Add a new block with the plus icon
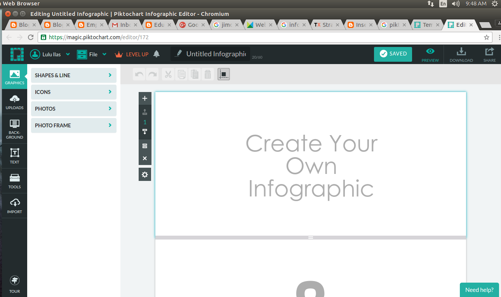This screenshot has width=501, height=297. [145, 98]
